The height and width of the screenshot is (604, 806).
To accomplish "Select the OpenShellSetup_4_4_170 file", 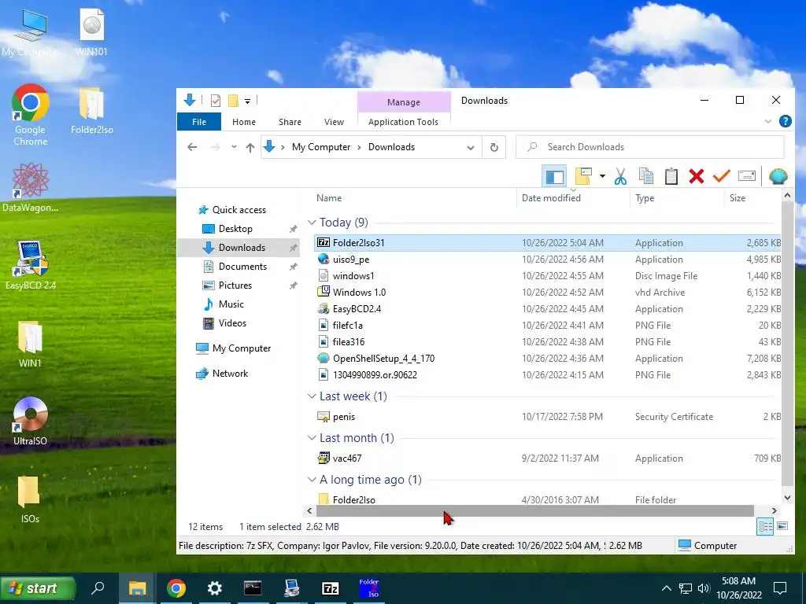I will (x=383, y=359).
